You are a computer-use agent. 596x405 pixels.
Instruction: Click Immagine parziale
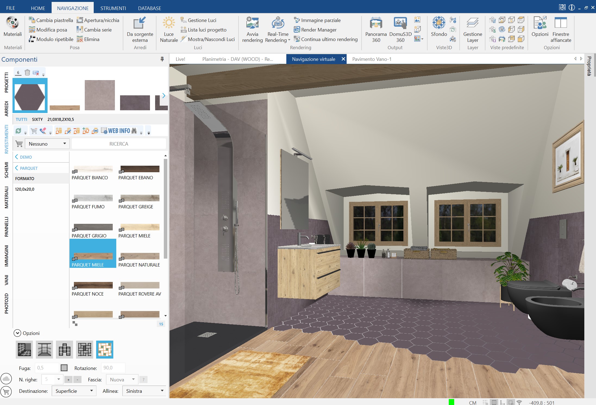[317, 20]
